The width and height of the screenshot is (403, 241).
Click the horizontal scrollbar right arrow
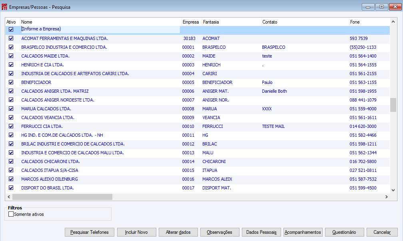coord(386,197)
